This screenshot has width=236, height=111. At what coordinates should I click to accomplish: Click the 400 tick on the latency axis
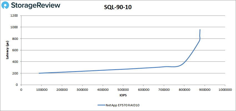16,62
